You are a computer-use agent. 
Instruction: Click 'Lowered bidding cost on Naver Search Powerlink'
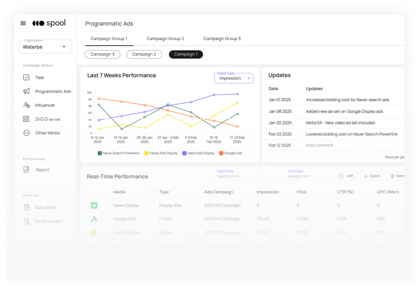(351, 134)
